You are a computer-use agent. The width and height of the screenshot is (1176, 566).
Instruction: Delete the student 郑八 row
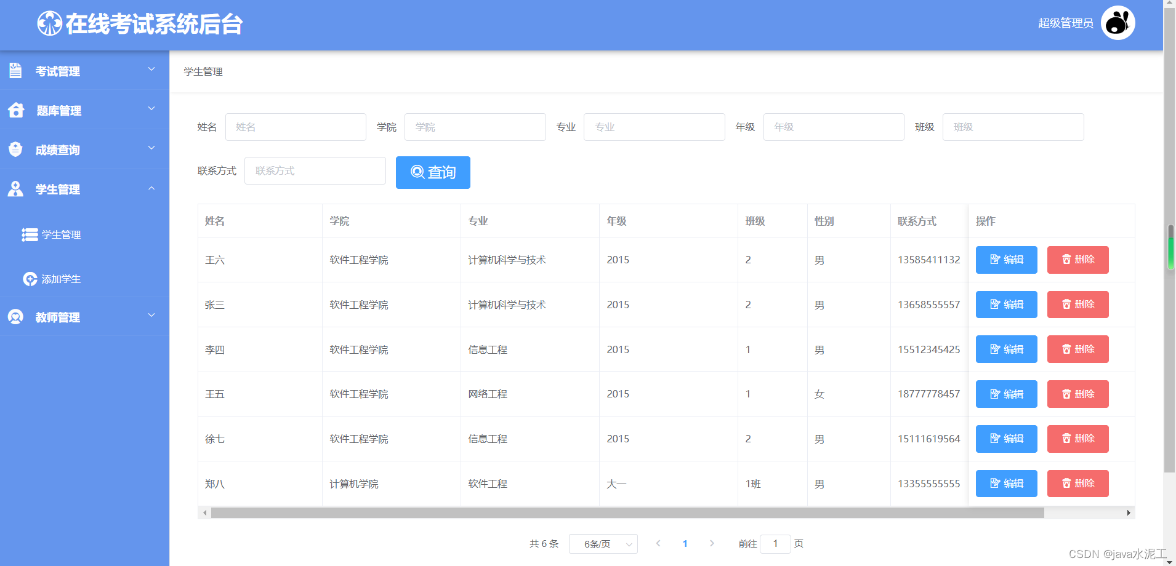[1077, 484]
